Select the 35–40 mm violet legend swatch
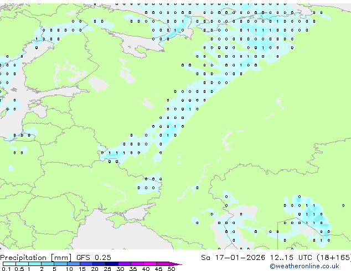 coord(137,264)
